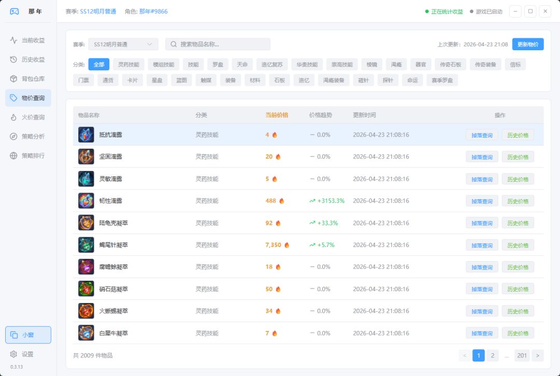Select the 全部 category filter

(99, 65)
